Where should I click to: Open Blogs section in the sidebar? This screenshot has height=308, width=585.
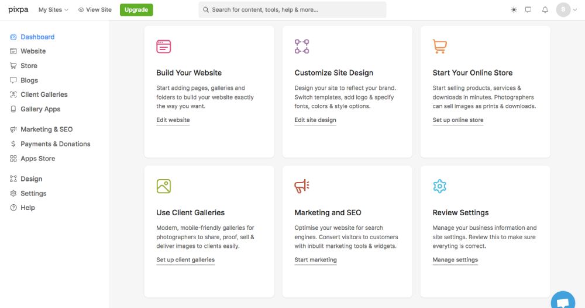point(29,80)
